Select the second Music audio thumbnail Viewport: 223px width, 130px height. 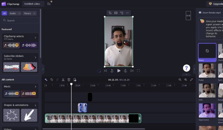[x=29, y=94]
